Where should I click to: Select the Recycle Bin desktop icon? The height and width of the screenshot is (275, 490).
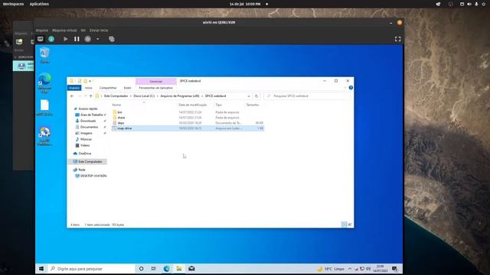pos(44,55)
